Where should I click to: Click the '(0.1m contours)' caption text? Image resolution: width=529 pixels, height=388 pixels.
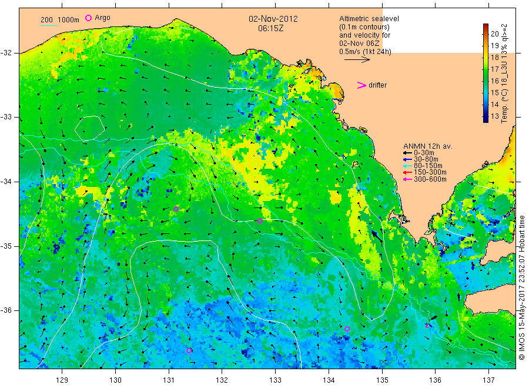tap(364, 27)
